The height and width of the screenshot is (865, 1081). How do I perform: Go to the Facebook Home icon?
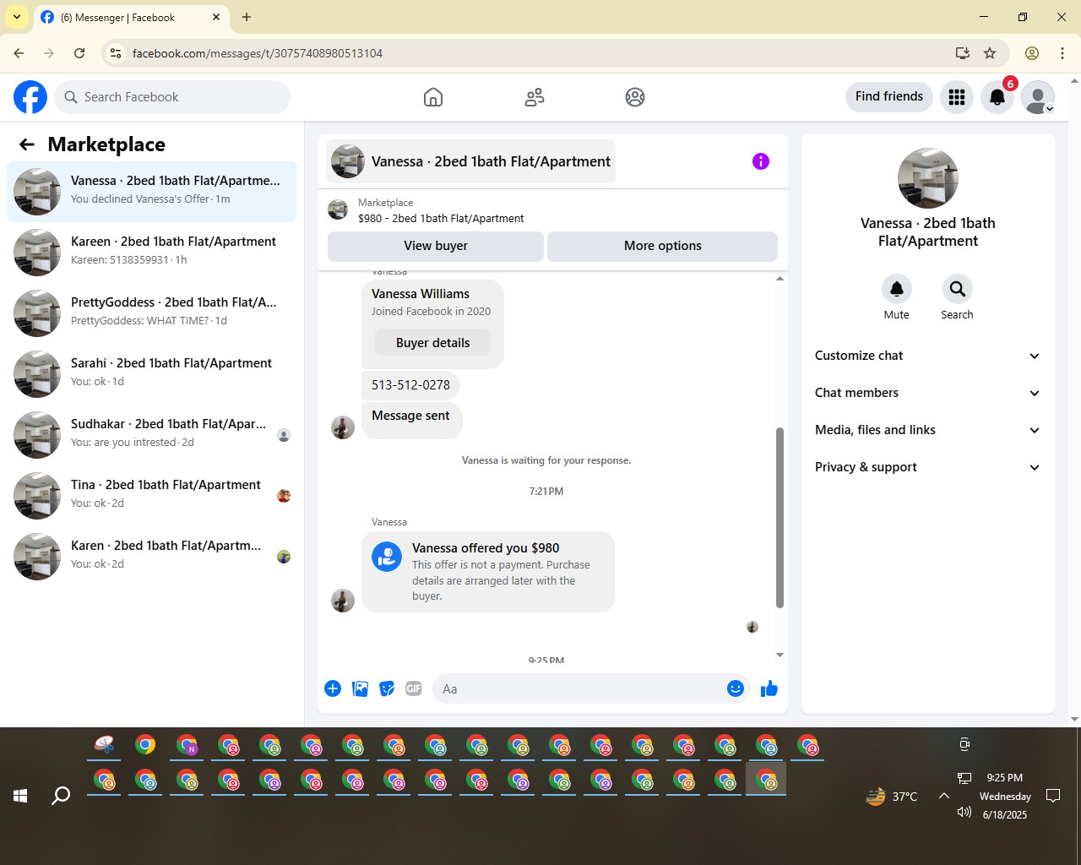pos(433,97)
